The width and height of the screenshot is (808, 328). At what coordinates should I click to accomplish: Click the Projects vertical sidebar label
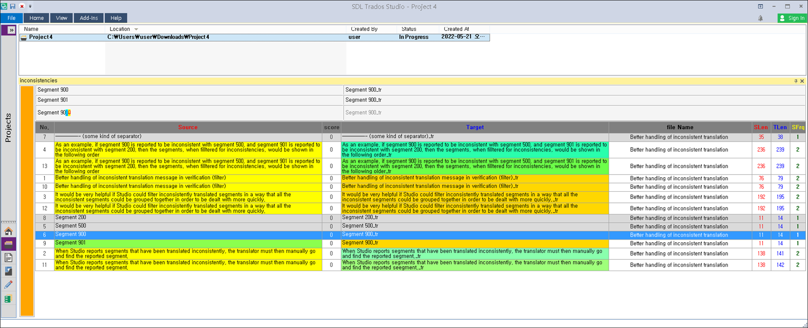8,128
